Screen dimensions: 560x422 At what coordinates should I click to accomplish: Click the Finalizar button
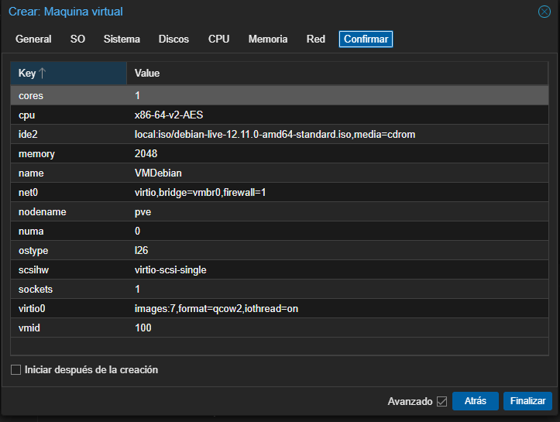[x=527, y=401]
